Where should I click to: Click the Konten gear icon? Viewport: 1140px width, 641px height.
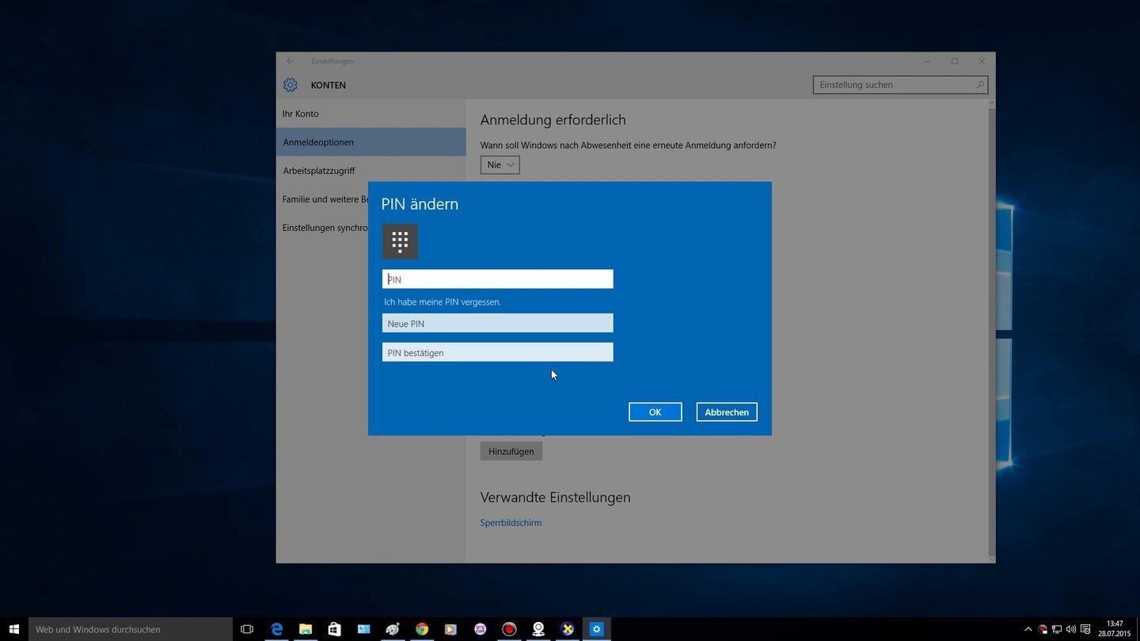(291, 85)
